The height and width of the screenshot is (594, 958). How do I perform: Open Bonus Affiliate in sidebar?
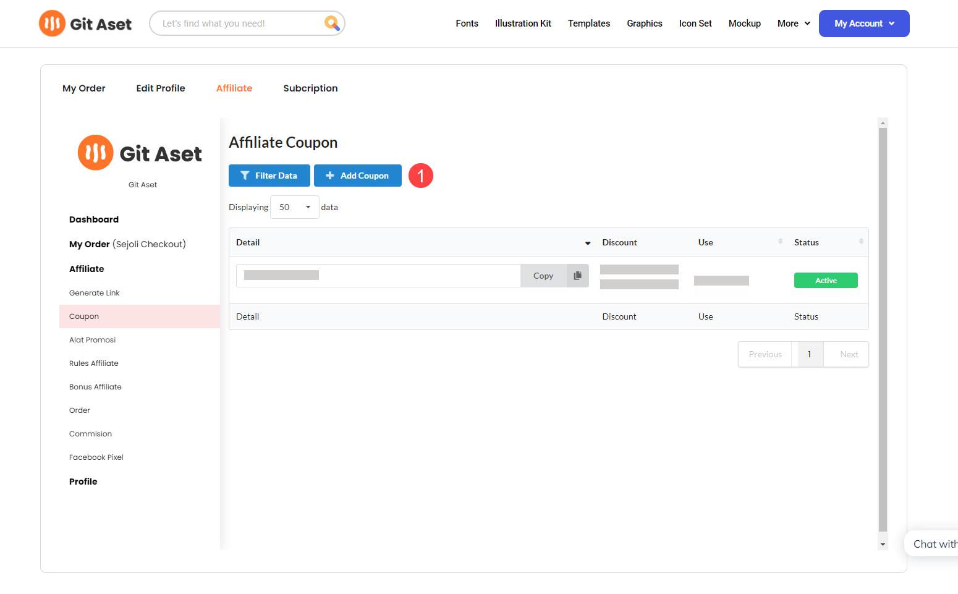(x=95, y=387)
